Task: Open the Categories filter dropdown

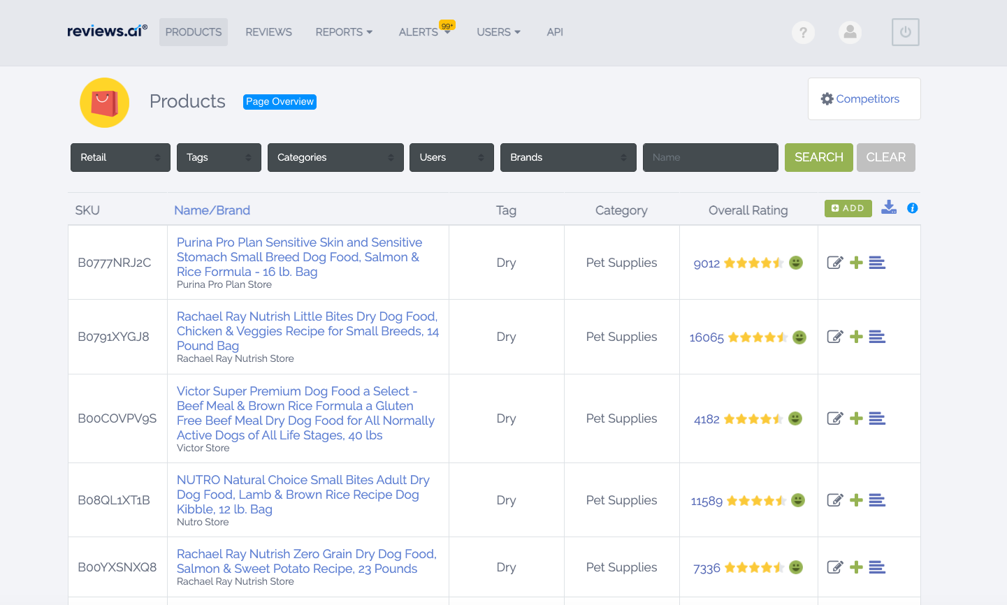Action: (335, 157)
